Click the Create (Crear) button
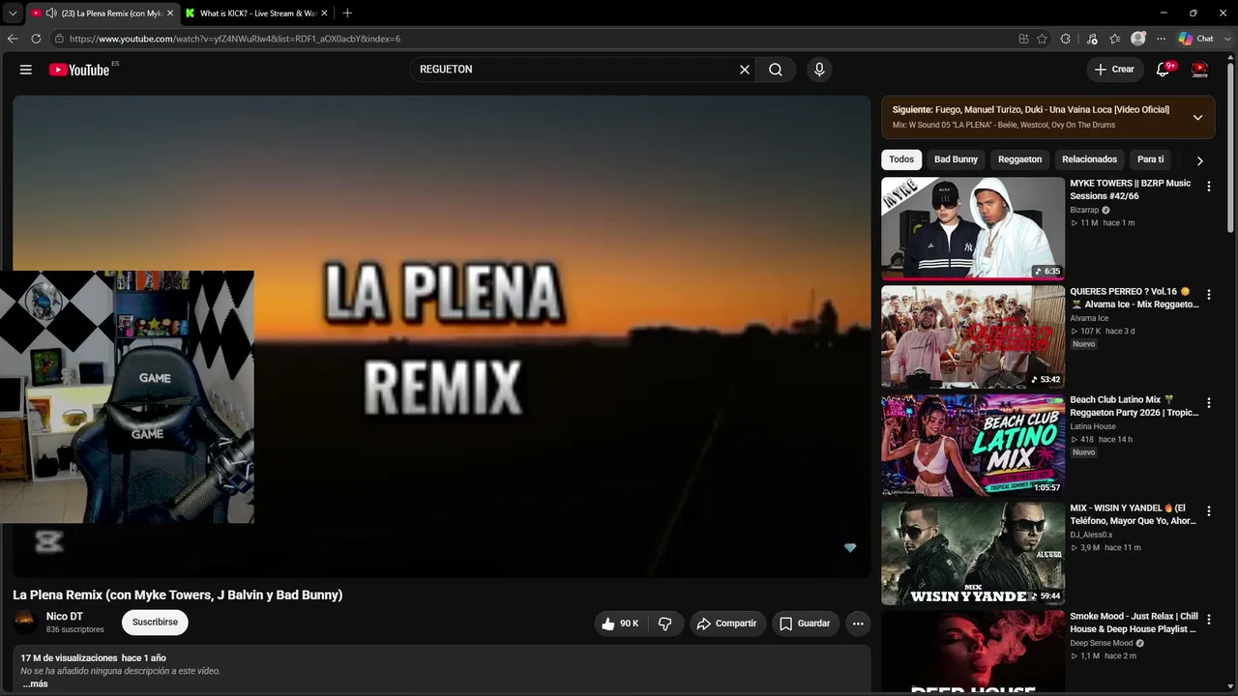1238x696 pixels. [x=1114, y=70]
